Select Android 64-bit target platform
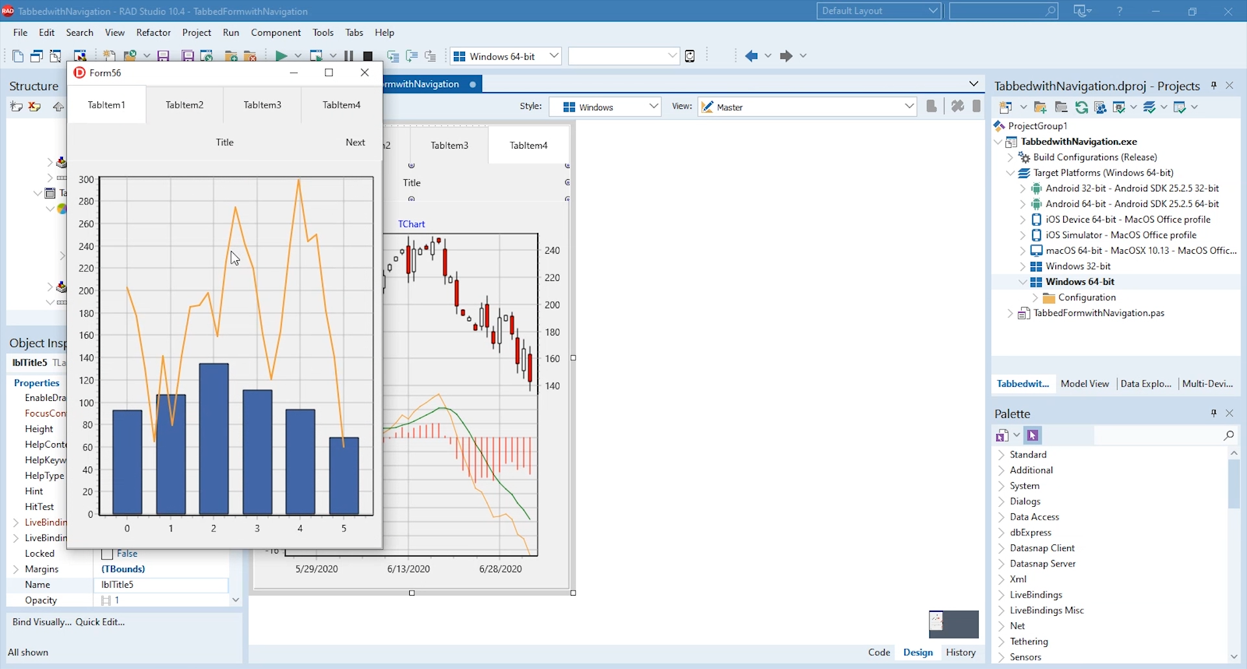The image size is (1247, 669). [1132, 204]
